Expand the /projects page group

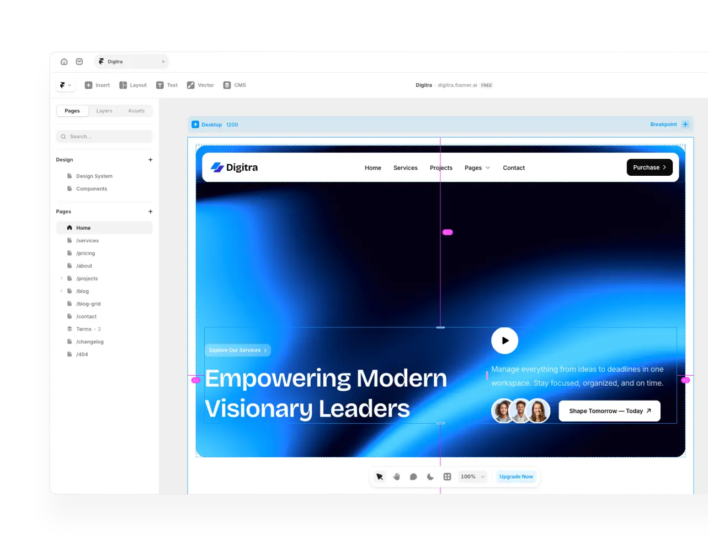click(x=61, y=279)
